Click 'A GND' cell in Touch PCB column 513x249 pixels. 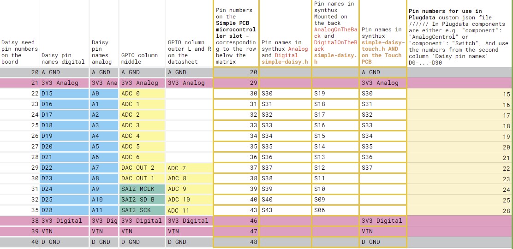pos(383,72)
